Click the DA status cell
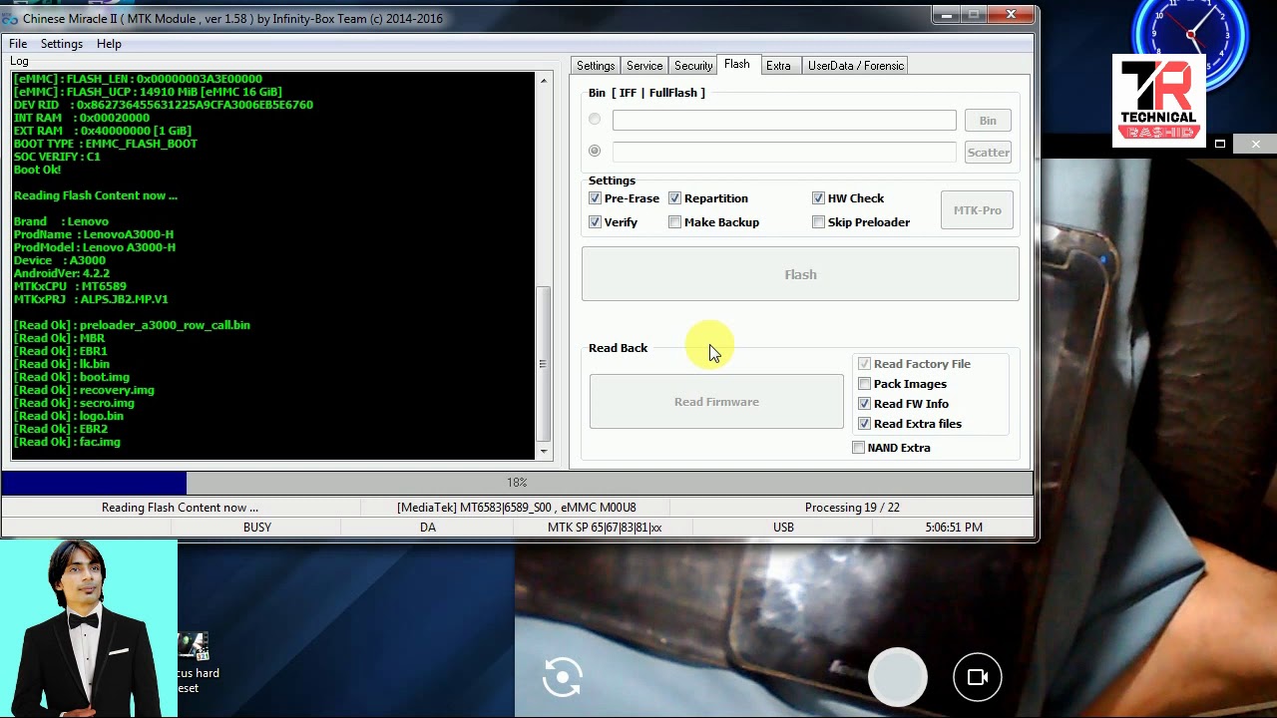Viewport: 1277px width, 718px height. [428, 528]
